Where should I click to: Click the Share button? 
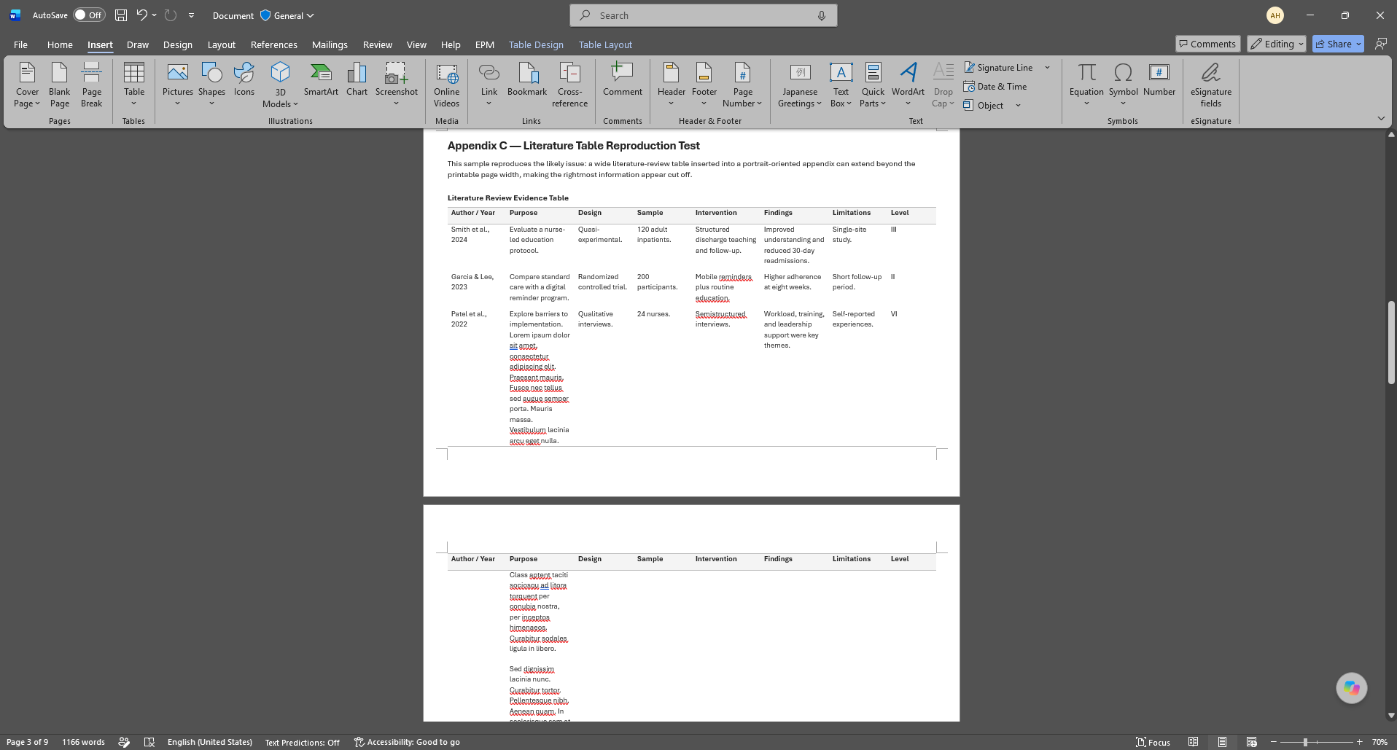(1338, 44)
